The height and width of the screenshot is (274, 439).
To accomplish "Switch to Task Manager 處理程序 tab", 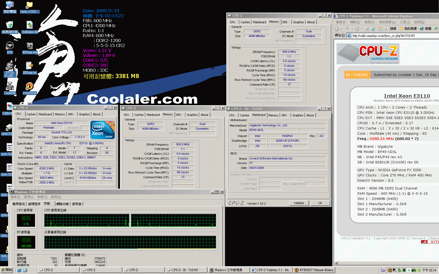I will coord(34,204).
